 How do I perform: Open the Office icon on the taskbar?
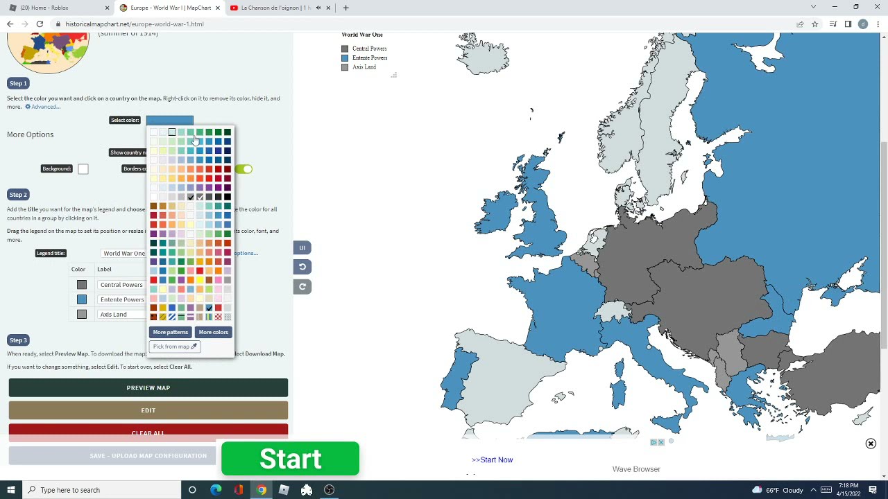point(239,490)
